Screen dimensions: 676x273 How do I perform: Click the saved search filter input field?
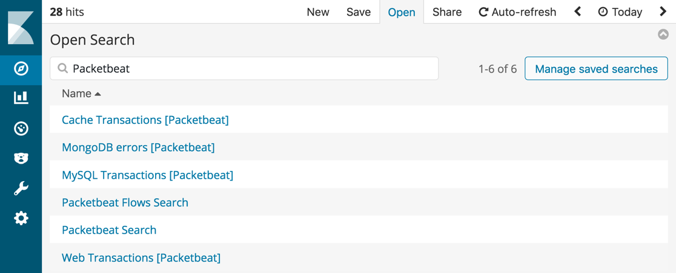tap(248, 69)
